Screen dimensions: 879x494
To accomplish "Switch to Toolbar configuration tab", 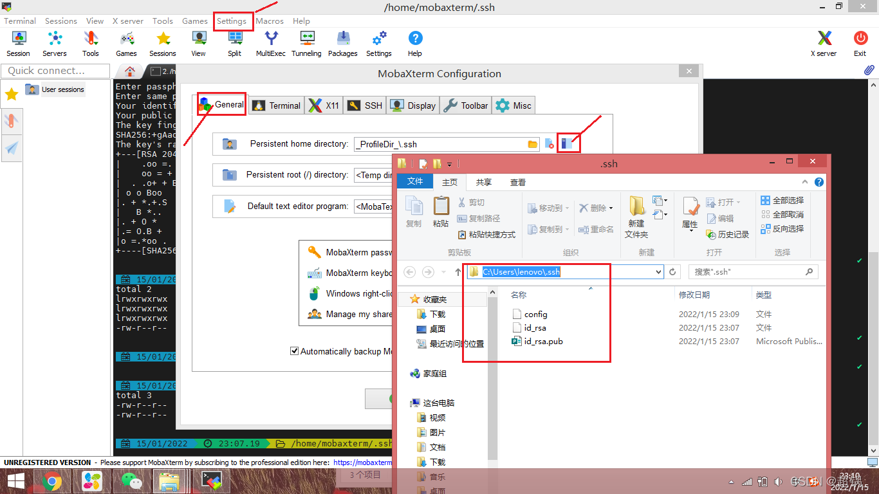I will click(466, 105).
